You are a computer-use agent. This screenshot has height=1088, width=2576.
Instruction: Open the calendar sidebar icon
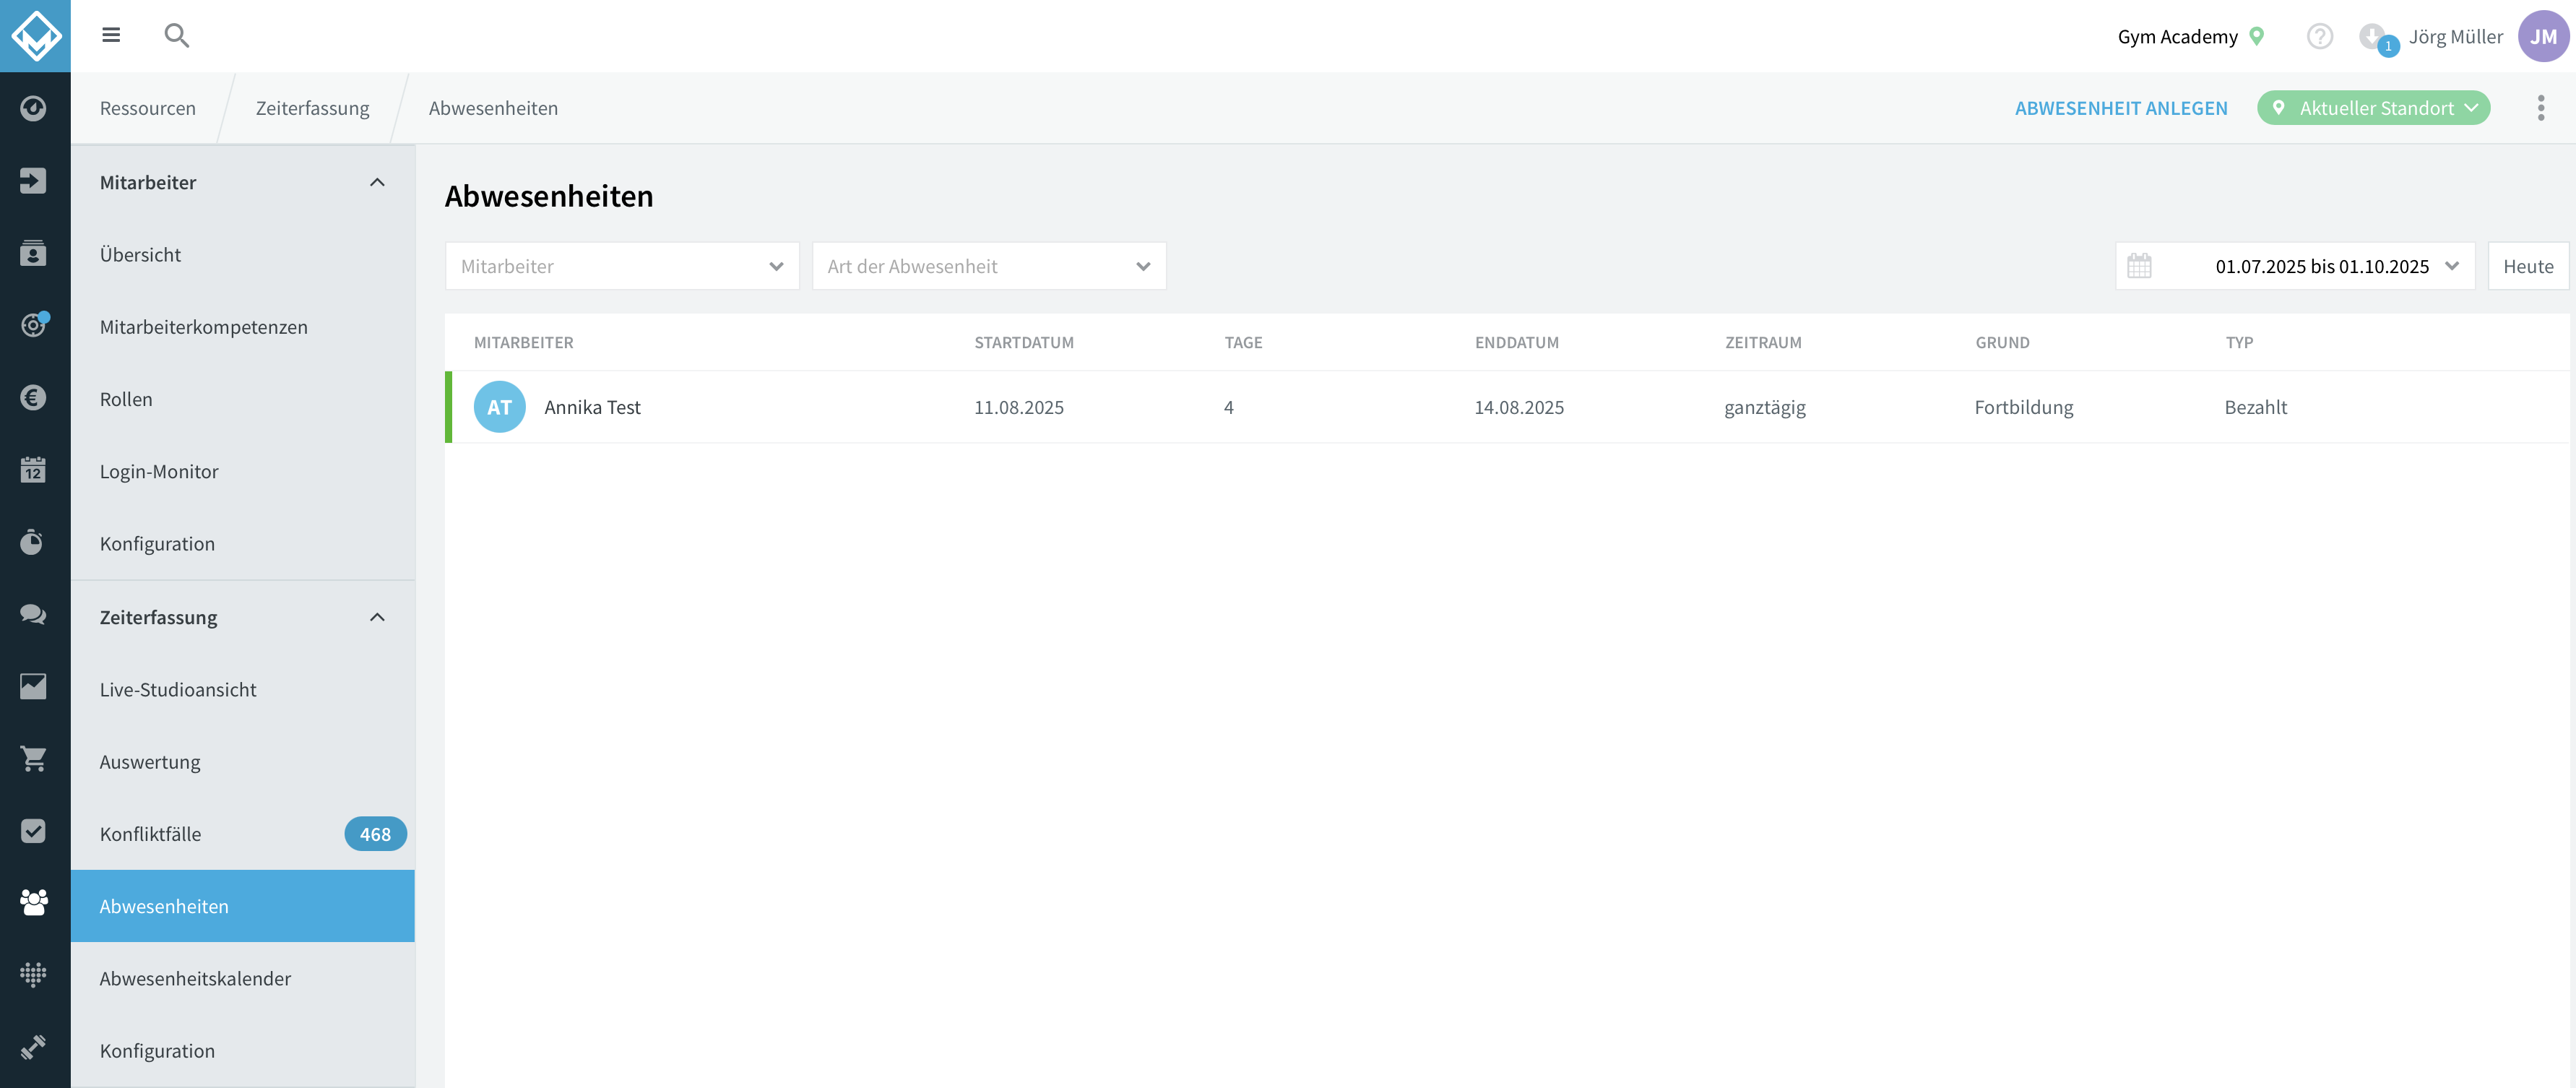(x=33, y=470)
